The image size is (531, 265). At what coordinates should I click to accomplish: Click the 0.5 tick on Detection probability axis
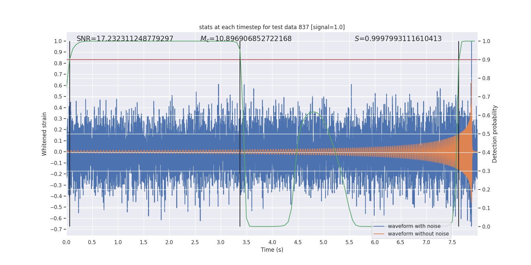[x=486, y=134]
